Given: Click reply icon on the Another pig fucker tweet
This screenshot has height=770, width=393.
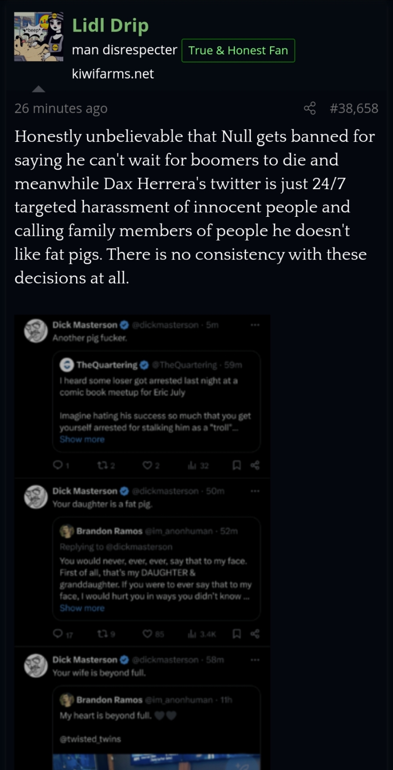Looking at the screenshot, I should coord(57,465).
